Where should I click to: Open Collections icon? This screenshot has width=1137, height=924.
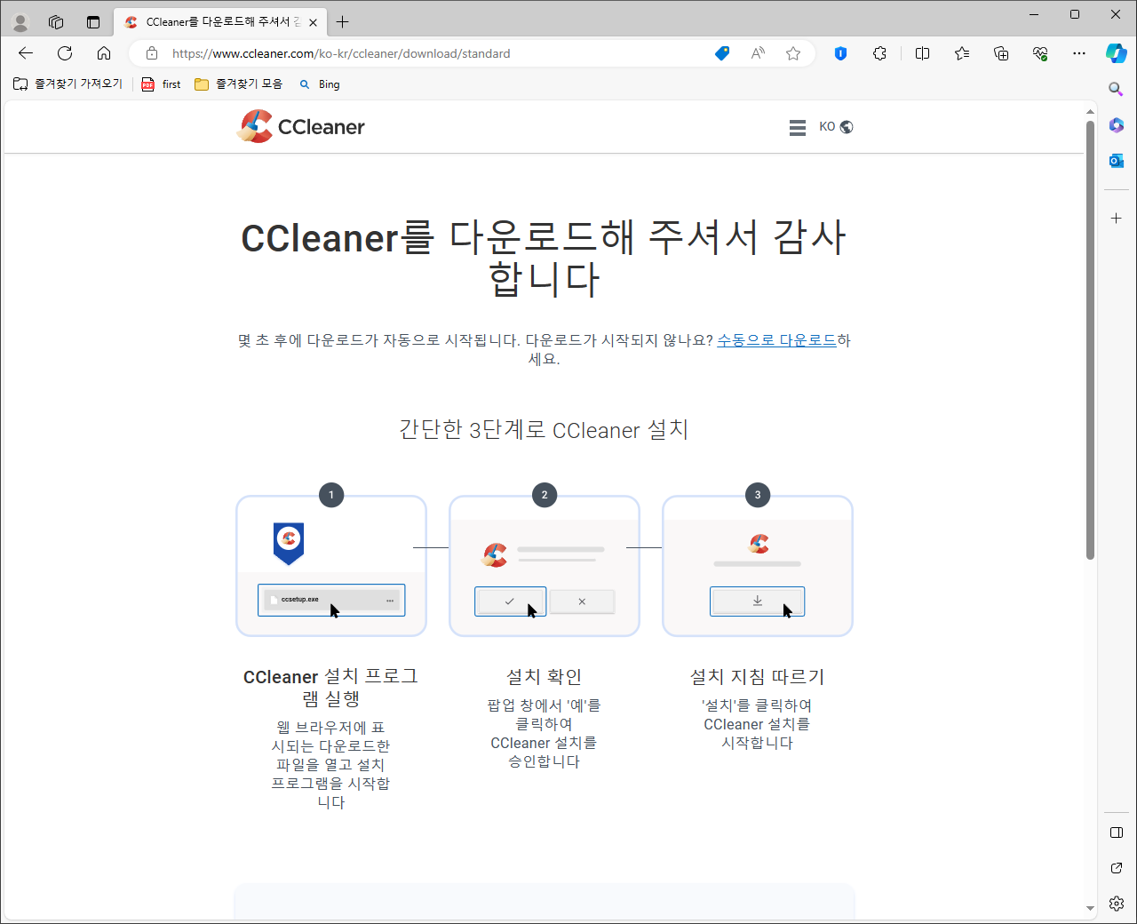(1001, 53)
